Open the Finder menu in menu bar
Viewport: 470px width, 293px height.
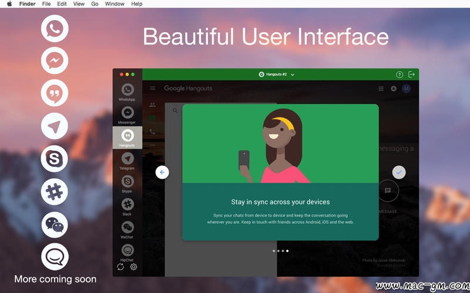tap(27, 4)
